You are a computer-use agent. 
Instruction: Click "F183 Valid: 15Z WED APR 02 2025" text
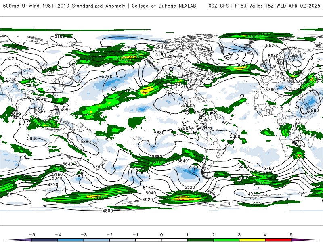coord(277,6)
